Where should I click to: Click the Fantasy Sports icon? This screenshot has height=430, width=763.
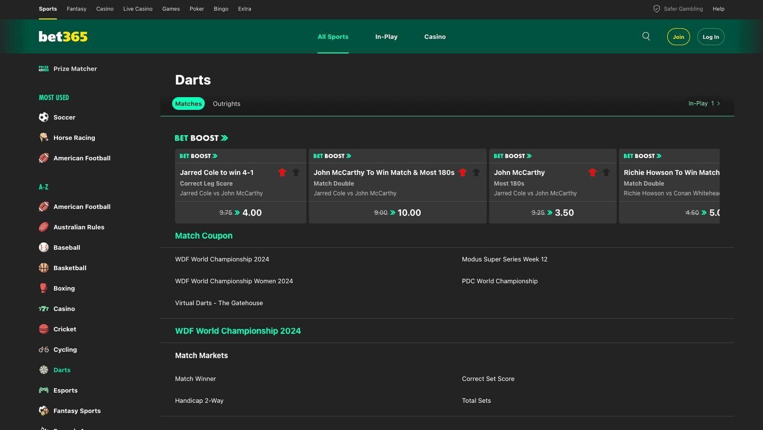coord(44,411)
